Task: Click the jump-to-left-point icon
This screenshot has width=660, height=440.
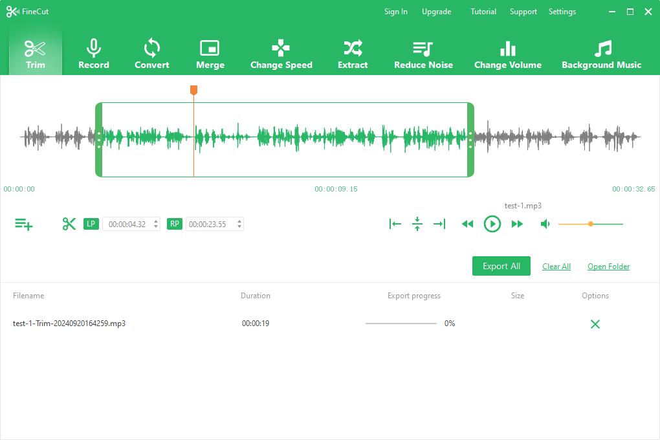Action: click(395, 224)
